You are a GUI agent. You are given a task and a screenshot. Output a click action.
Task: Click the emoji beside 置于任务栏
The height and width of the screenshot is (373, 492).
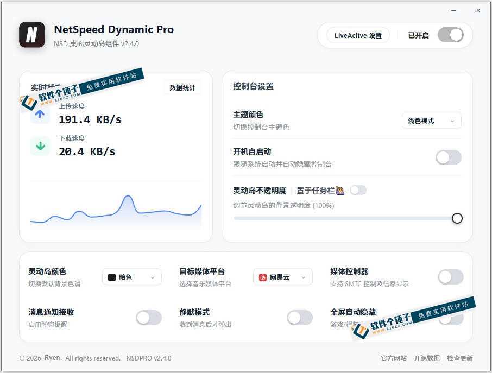pos(340,191)
